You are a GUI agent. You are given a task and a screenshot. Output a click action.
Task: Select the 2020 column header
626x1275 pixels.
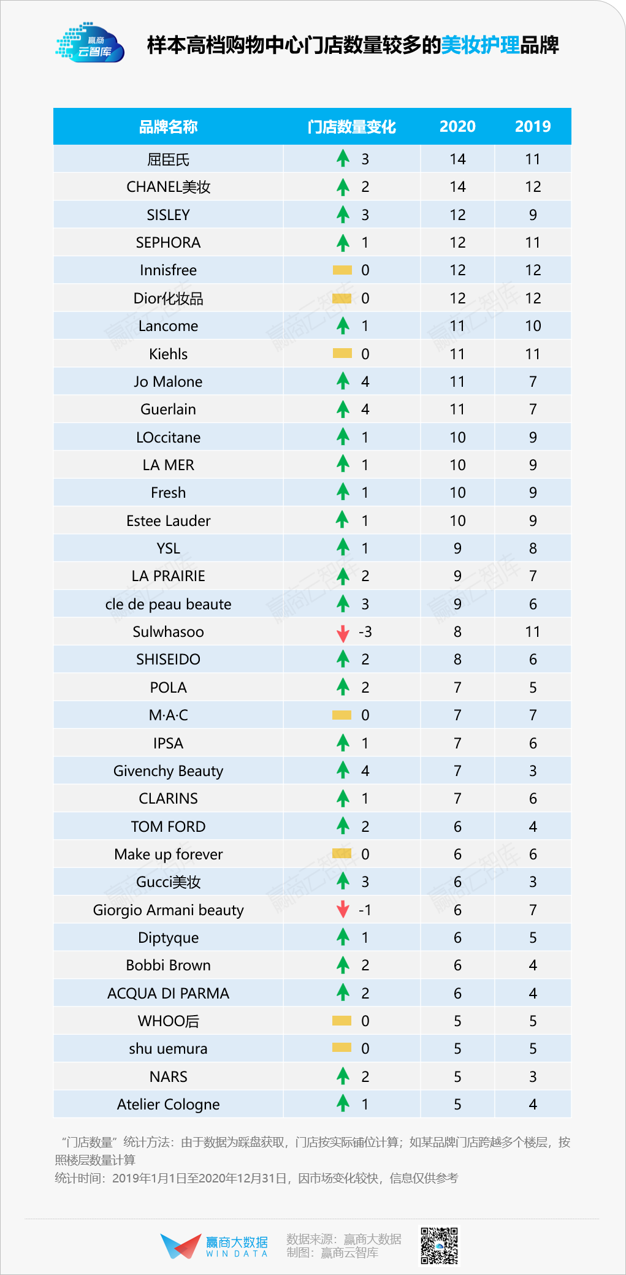pos(457,127)
